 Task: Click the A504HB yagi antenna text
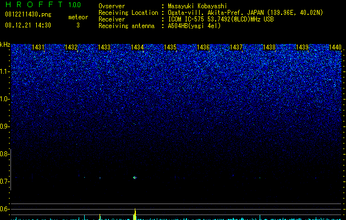194,26
